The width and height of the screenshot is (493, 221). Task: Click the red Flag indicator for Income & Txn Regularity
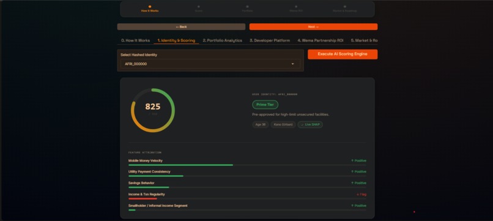[x=361, y=194]
